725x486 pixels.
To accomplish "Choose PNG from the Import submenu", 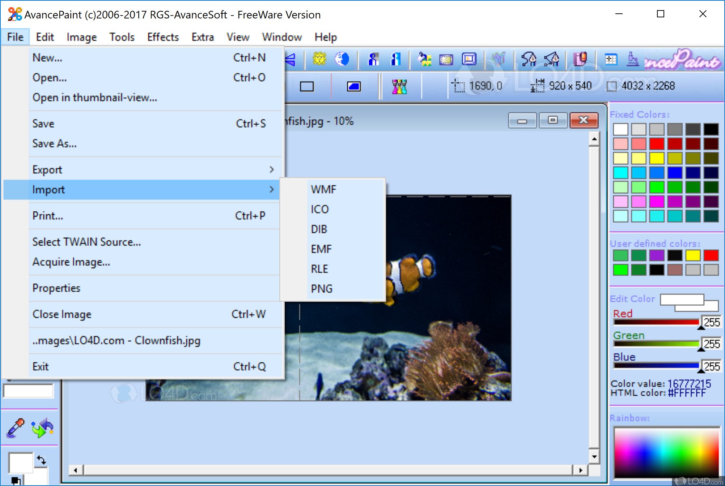I will 321,289.
